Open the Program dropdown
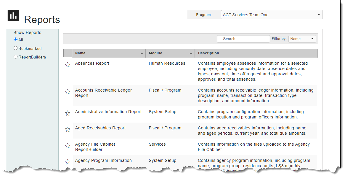 point(272,15)
